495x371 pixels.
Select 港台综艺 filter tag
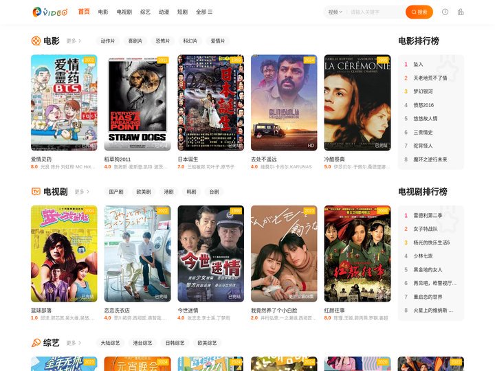point(142,343)
